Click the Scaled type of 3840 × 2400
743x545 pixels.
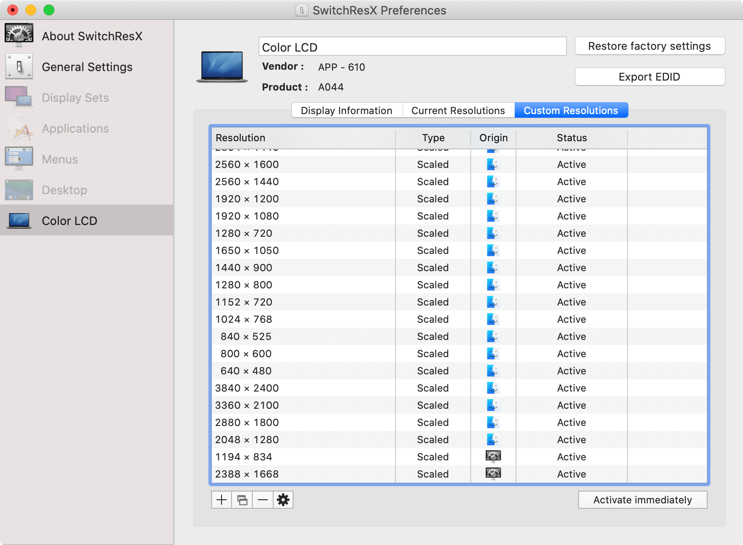tap(433, 388)
